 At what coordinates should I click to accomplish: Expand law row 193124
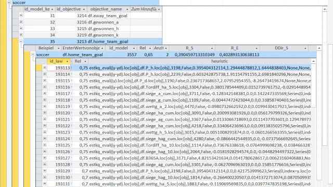(45, 139)
